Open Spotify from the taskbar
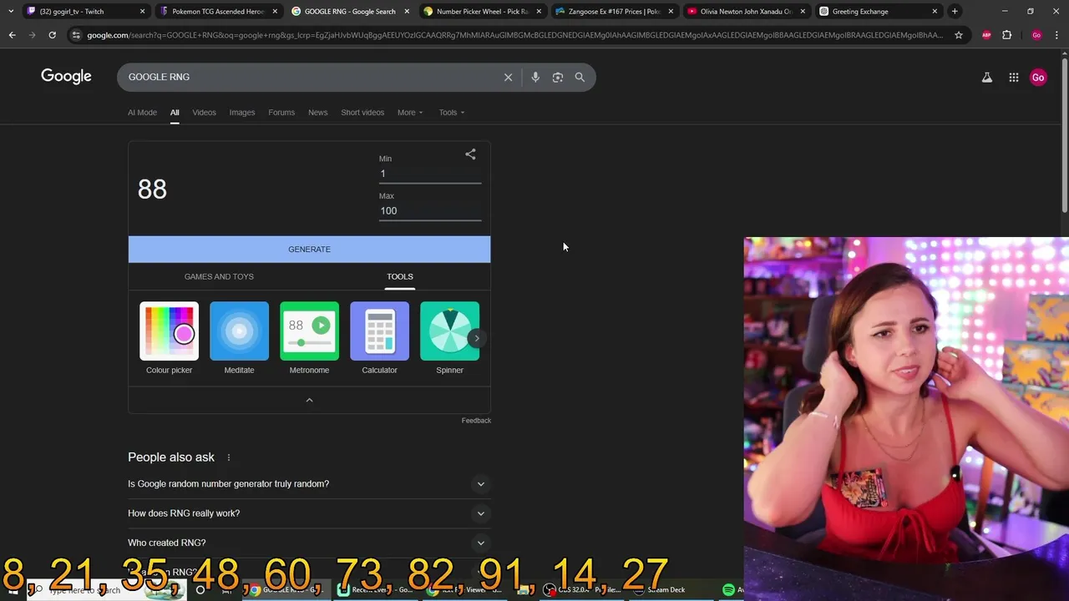Viewport: 1069px width, 601px height. click(728, 590)
